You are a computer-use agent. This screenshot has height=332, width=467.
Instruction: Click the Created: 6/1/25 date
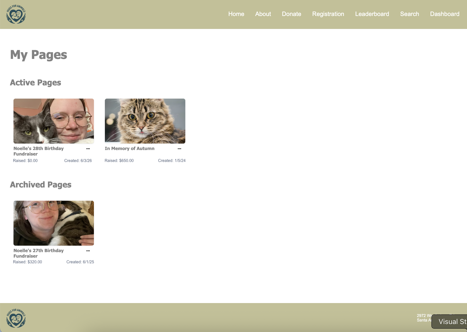tap(80, 262)
